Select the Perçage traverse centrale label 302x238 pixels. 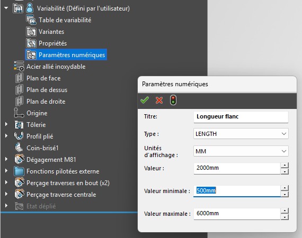[61, 195]
